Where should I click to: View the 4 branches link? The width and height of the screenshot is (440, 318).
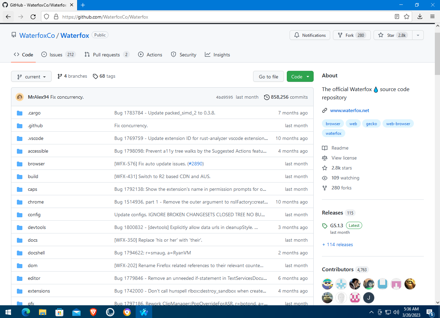[72, 76]
